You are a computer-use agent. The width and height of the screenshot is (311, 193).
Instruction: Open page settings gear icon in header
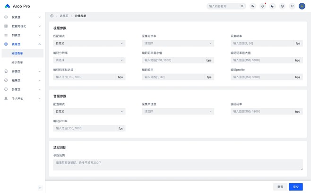pos(282,6)
